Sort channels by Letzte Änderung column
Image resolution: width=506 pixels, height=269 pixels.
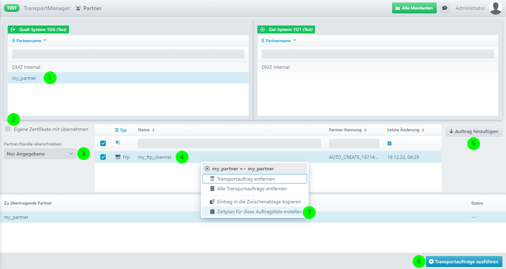(x=406, y=130)
